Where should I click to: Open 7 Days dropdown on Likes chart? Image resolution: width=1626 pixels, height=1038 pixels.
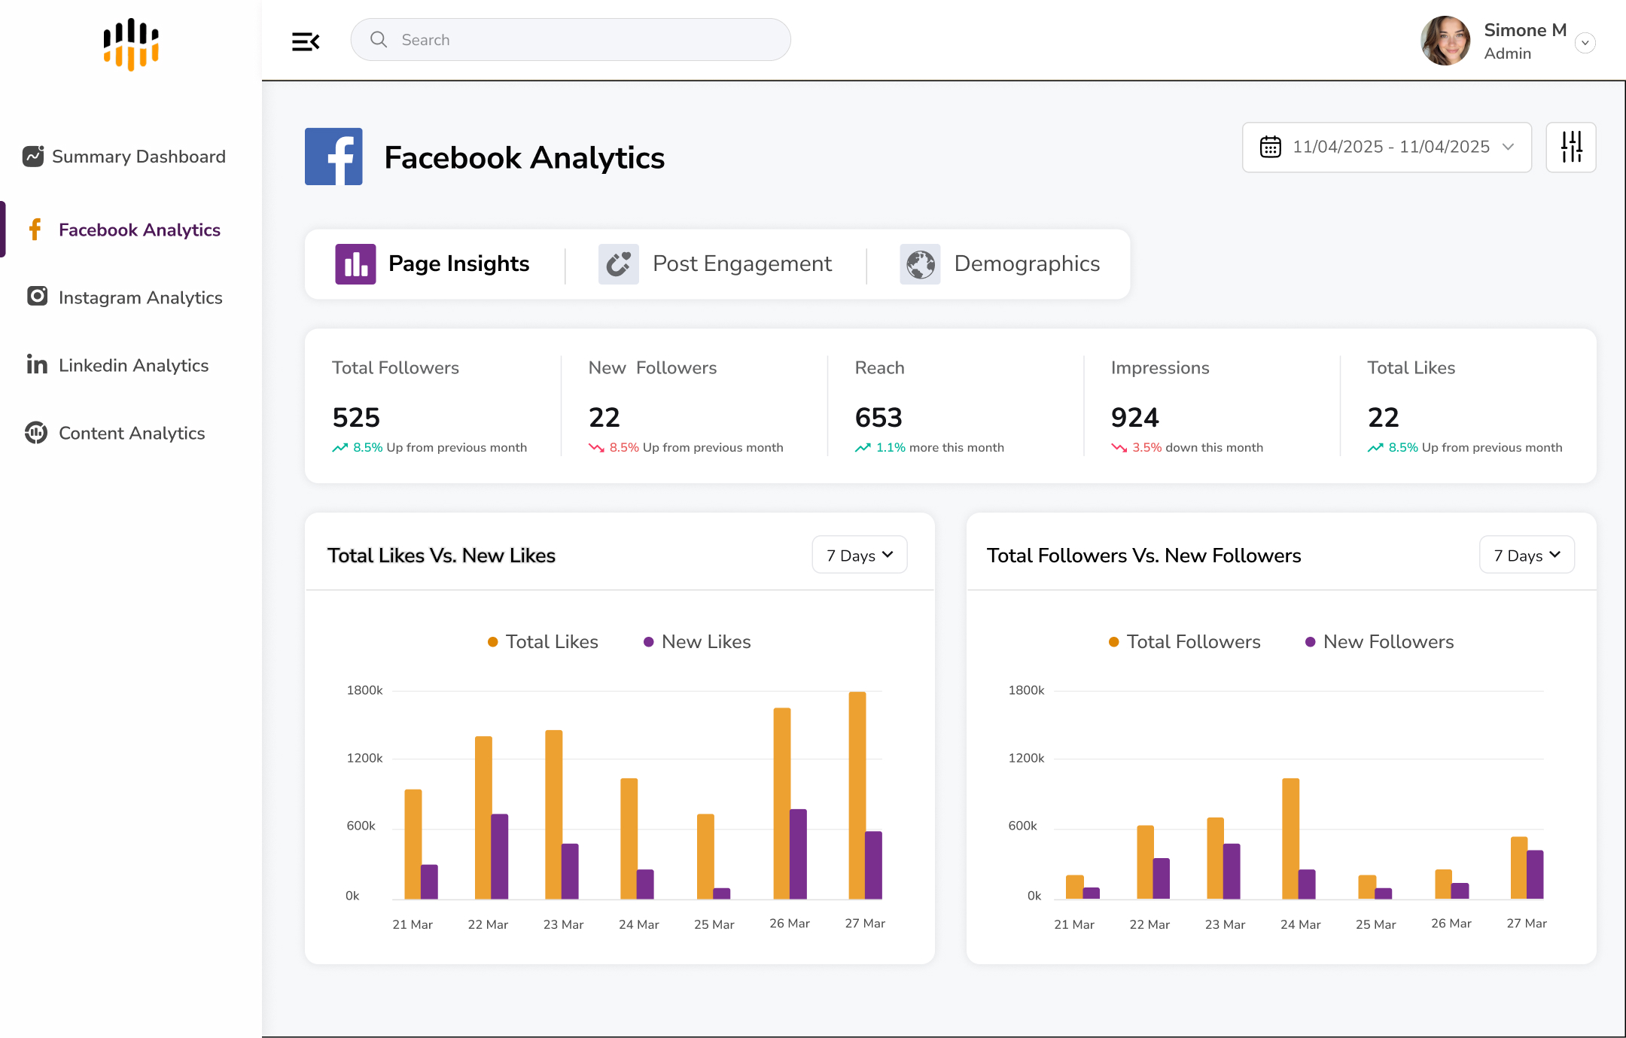(860, 555)
